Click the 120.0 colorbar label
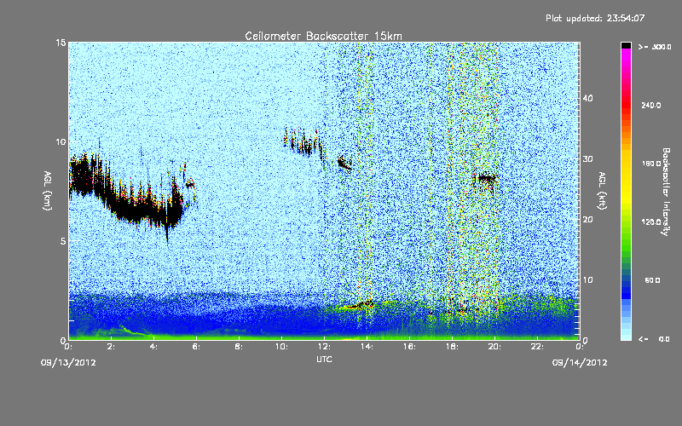Screen dimensions: 682x426 tap(651, 222)
